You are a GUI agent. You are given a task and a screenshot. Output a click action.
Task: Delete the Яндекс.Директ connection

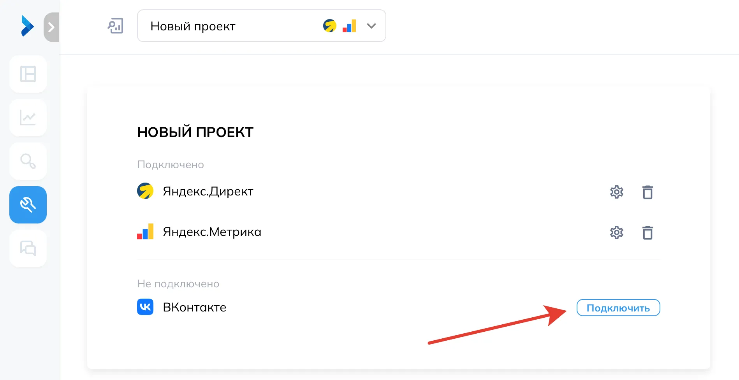(648, 192)
